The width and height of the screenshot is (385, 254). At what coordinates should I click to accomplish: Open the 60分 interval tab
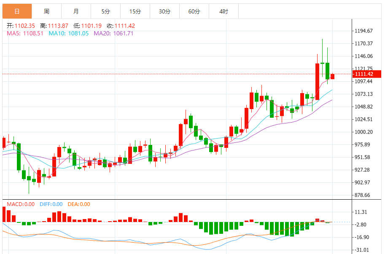pos(194,11)
